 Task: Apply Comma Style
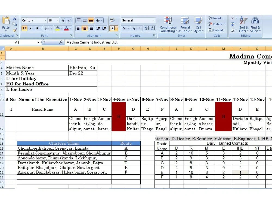pos(140,28)
